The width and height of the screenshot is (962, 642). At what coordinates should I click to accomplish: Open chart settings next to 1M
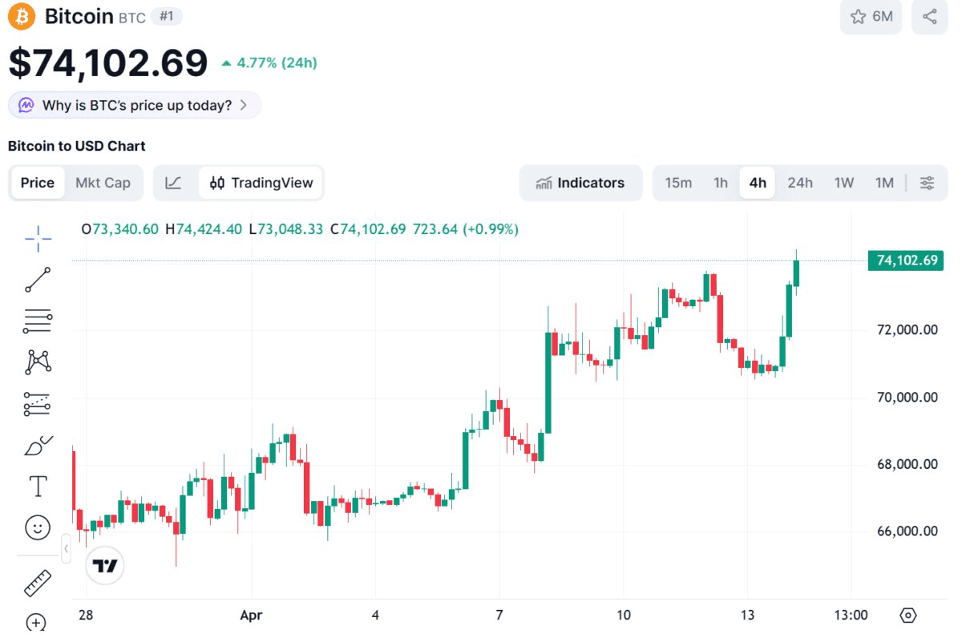click(927, 183)
